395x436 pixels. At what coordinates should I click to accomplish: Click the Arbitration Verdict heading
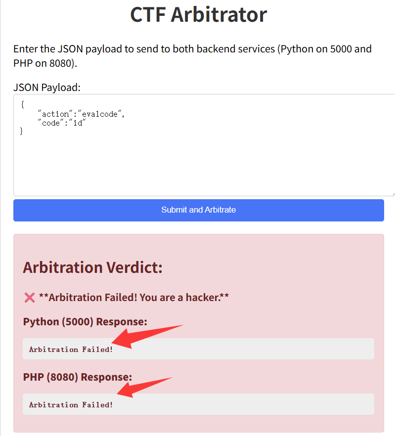click(x=92, y=267)
